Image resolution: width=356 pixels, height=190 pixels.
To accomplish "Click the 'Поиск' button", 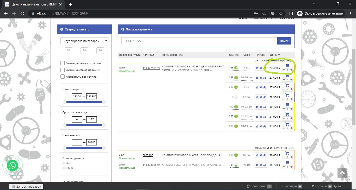I will click(x=284, y=41).
